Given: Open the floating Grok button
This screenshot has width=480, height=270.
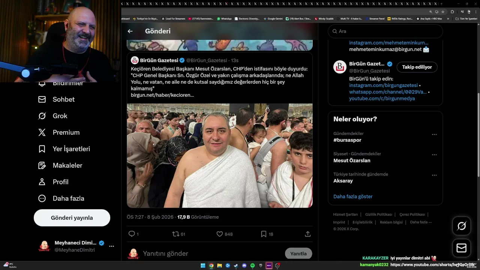Looking at the screenshot, I should pos(462,226).
